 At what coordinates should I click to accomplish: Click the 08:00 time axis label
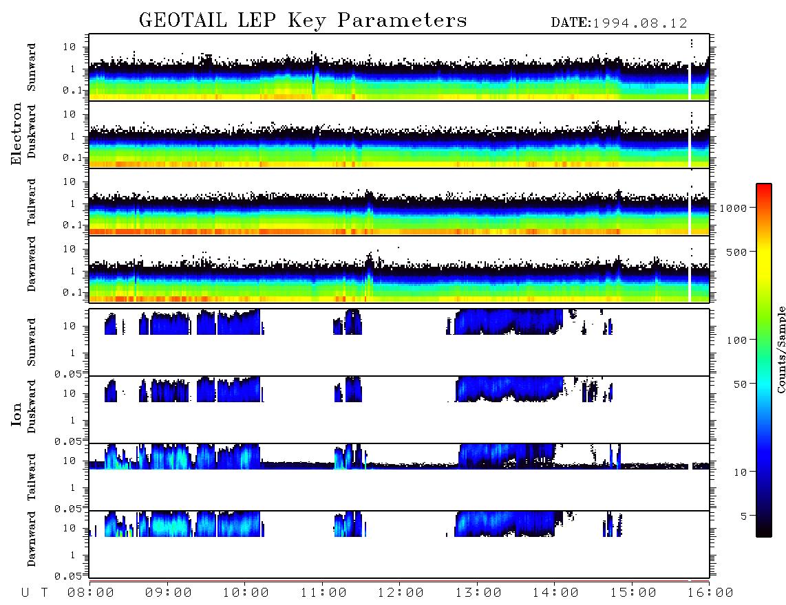(91, 593)
